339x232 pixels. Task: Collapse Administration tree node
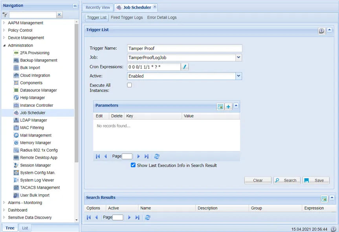4,46
